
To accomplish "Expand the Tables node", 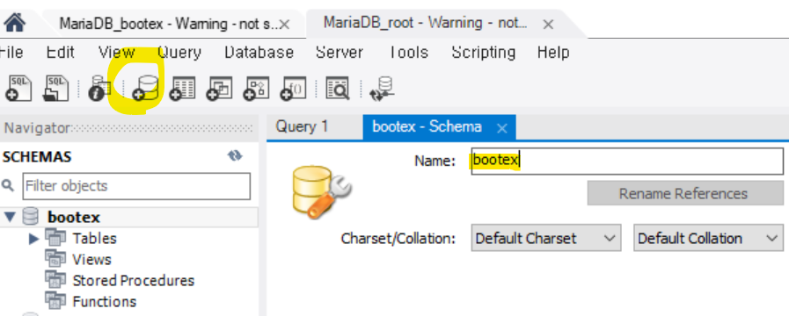I will [33, 239].
